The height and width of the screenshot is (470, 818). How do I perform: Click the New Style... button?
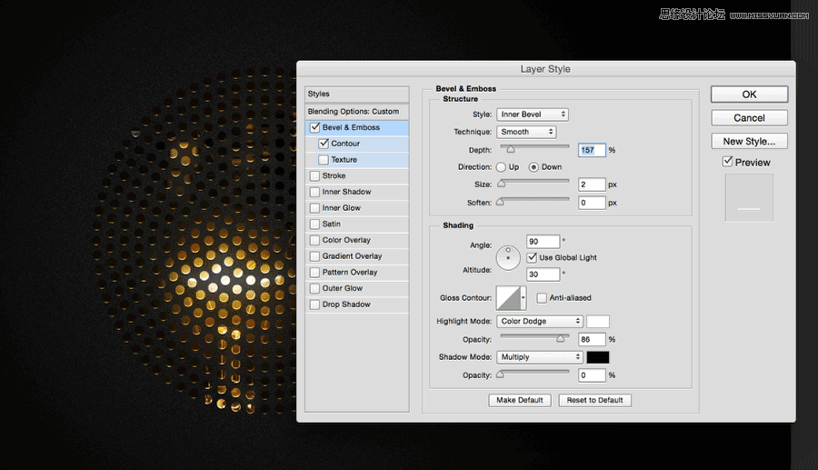749,141
